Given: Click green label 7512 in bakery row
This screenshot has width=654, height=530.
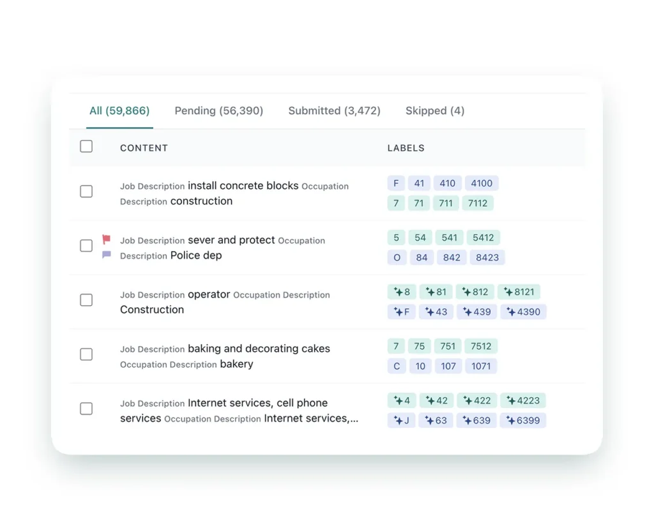Looking at the screenshot, I should [481, 346].
